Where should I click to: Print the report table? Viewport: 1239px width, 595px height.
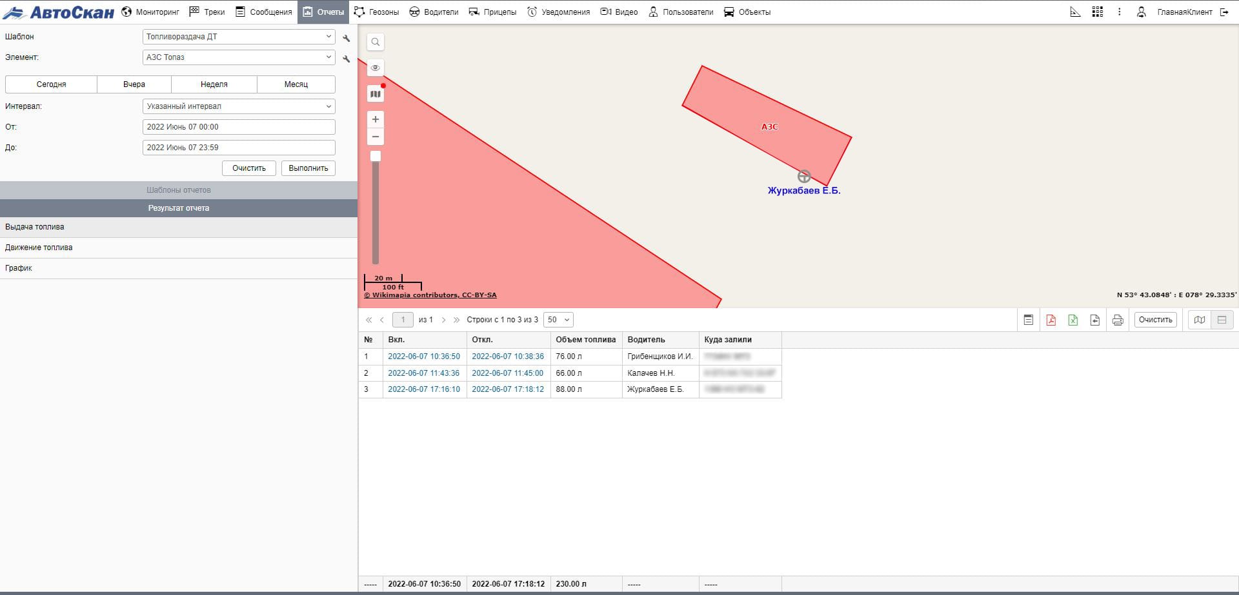point(1117,320)
